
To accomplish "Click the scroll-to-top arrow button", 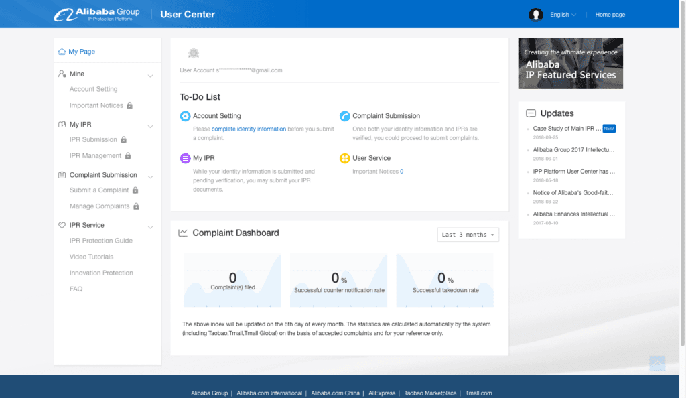I will tap(657, 363).
